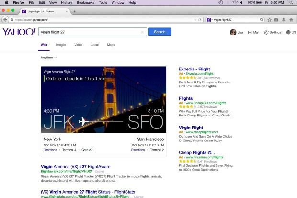Click the airplane icon on flight route
This screenshot has width=297, height=198.
click(x=82, y=121)
